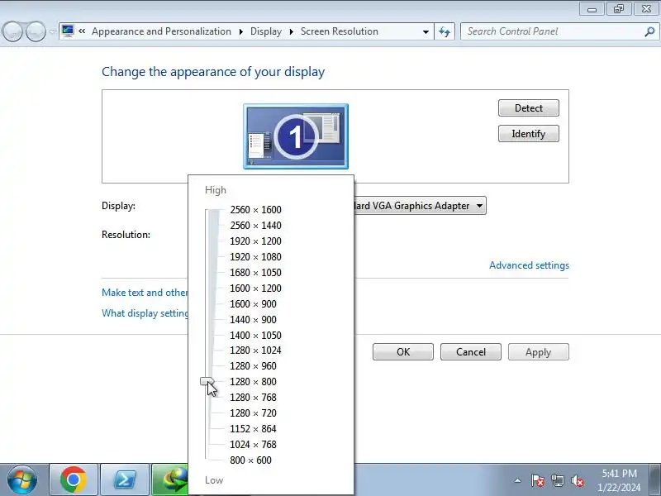Click the Display breadcrumb item

point(266,31)
